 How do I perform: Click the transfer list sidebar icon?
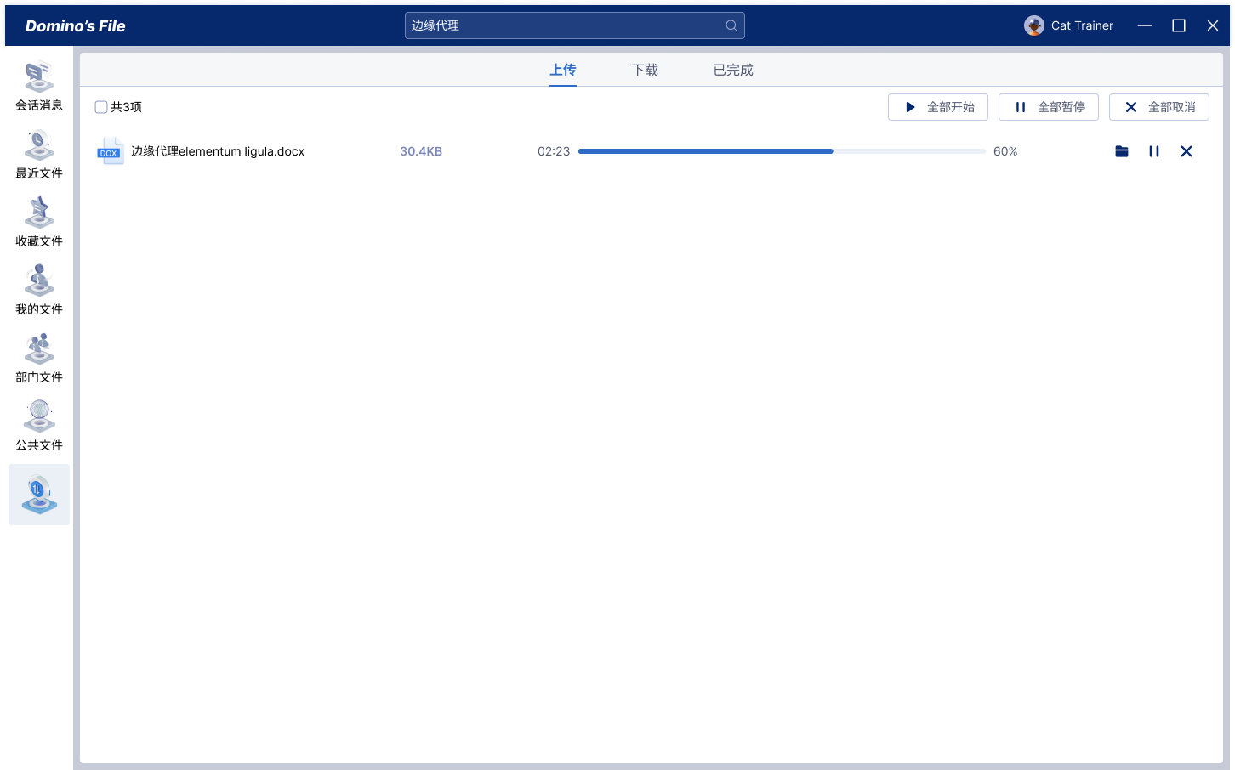tap(39, 495)
